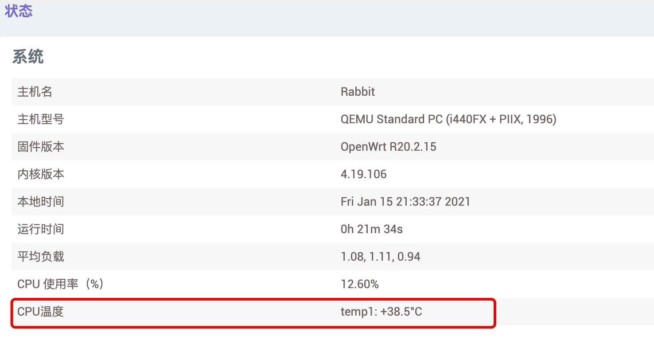
Task: Click the 系统 section title
Action: [28, 57]
